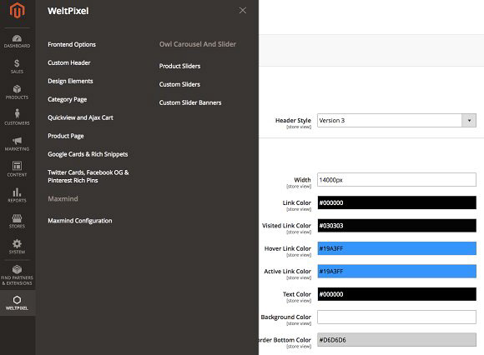Image resolution: width=484 pixels, height=355 pixels.
Task: Open the System sidebar menu
Action: pyautogui.click(x=17, y=247)
